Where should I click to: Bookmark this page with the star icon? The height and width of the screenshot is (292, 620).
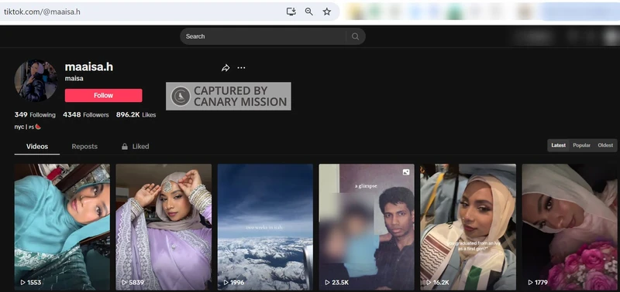pos(326,12)
